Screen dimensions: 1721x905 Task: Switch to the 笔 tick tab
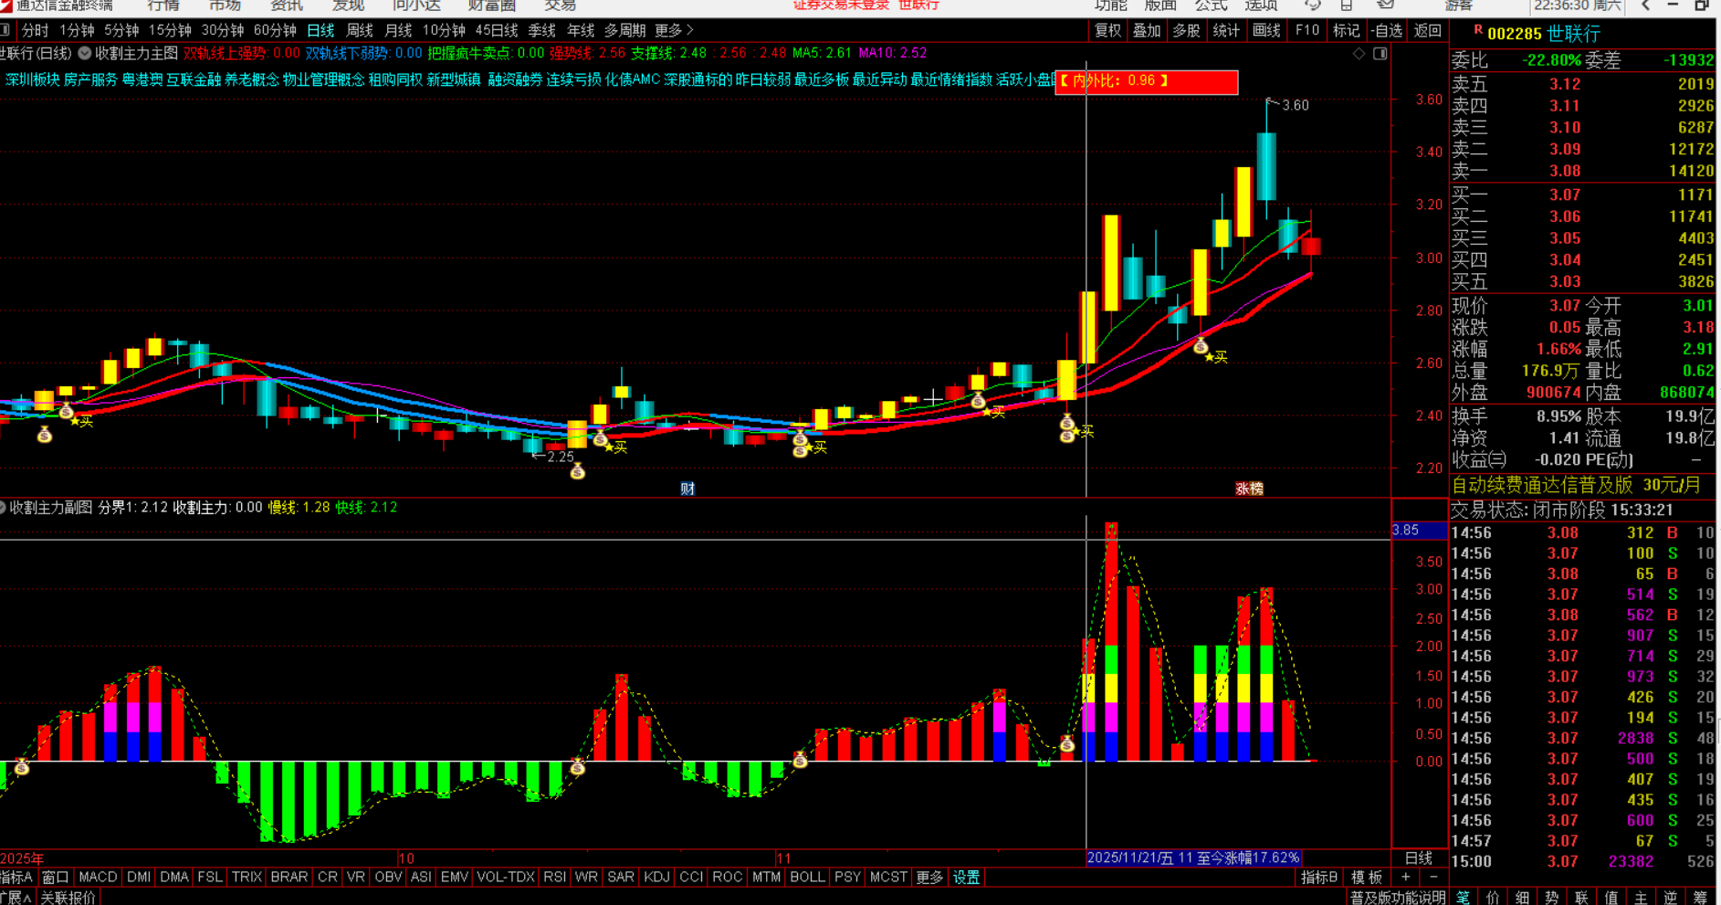click(x=1463, y=897)
